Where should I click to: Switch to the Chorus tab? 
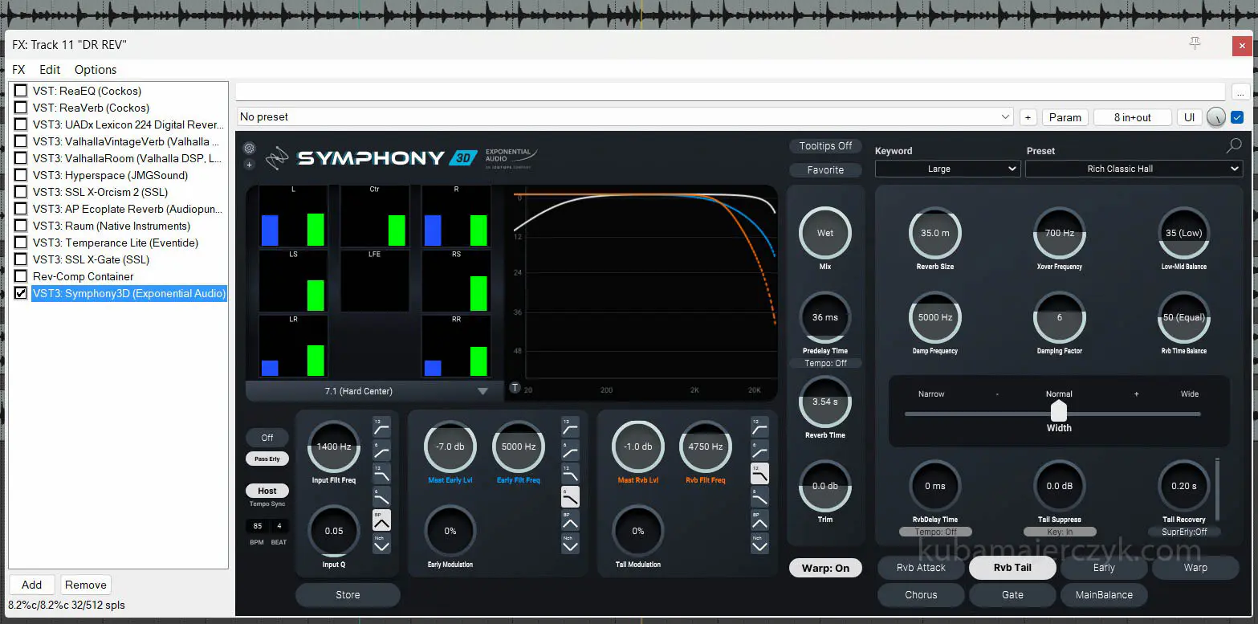pos(921,595)
